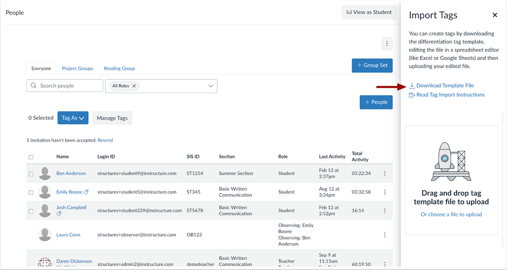Close the Import Tags panel
This screenshot has width=507, height=270.
pos(495,15)
